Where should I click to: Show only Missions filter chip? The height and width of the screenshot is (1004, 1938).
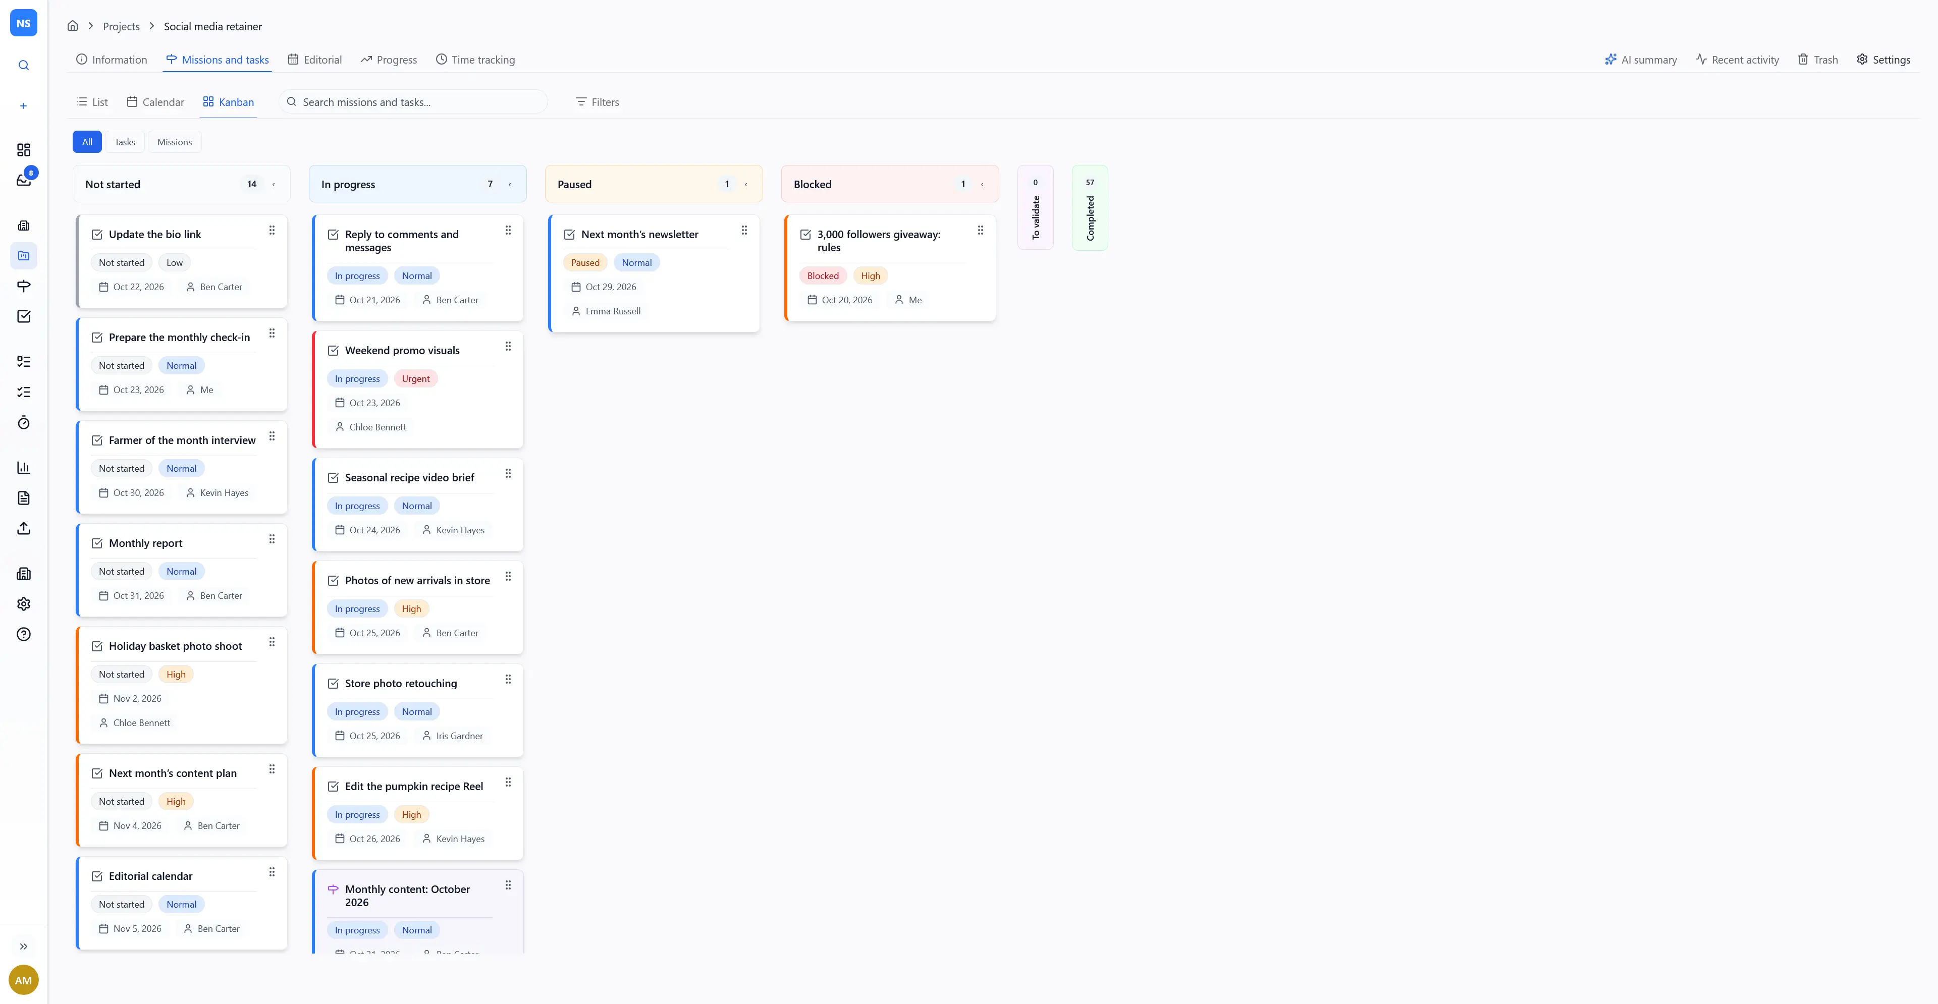[175, 142]
